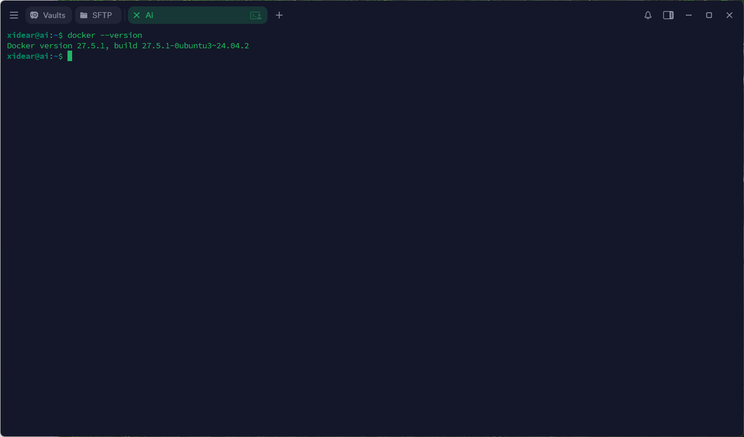Minimize the Termius window
744x437 pixels.
click(689, 16)
